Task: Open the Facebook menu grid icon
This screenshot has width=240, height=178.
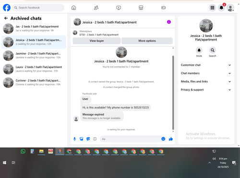Action: tap(212, 8)
